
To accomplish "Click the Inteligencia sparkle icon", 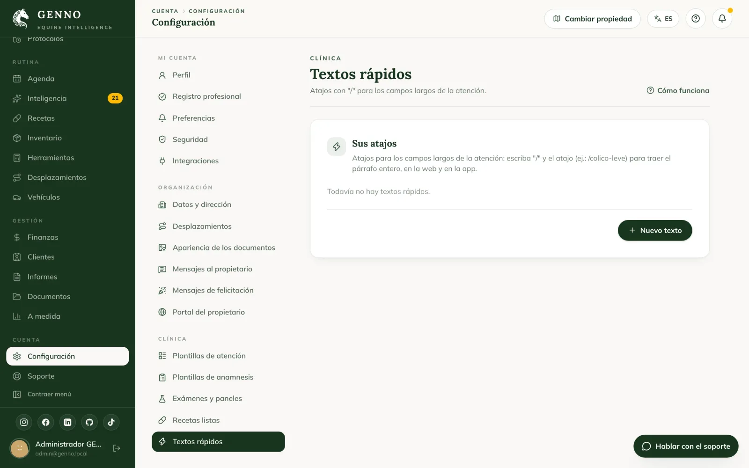I will tap(17, 98).
